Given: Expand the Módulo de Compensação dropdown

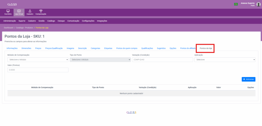Looking at the screenshot, I should (38, 59).
